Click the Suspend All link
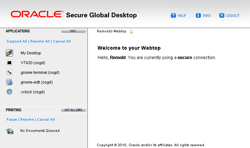This screenshot has height=148, width=250. [17, 41]
